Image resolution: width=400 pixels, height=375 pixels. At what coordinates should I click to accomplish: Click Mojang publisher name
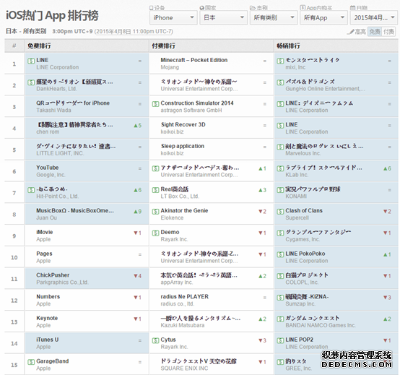(170, 67)
